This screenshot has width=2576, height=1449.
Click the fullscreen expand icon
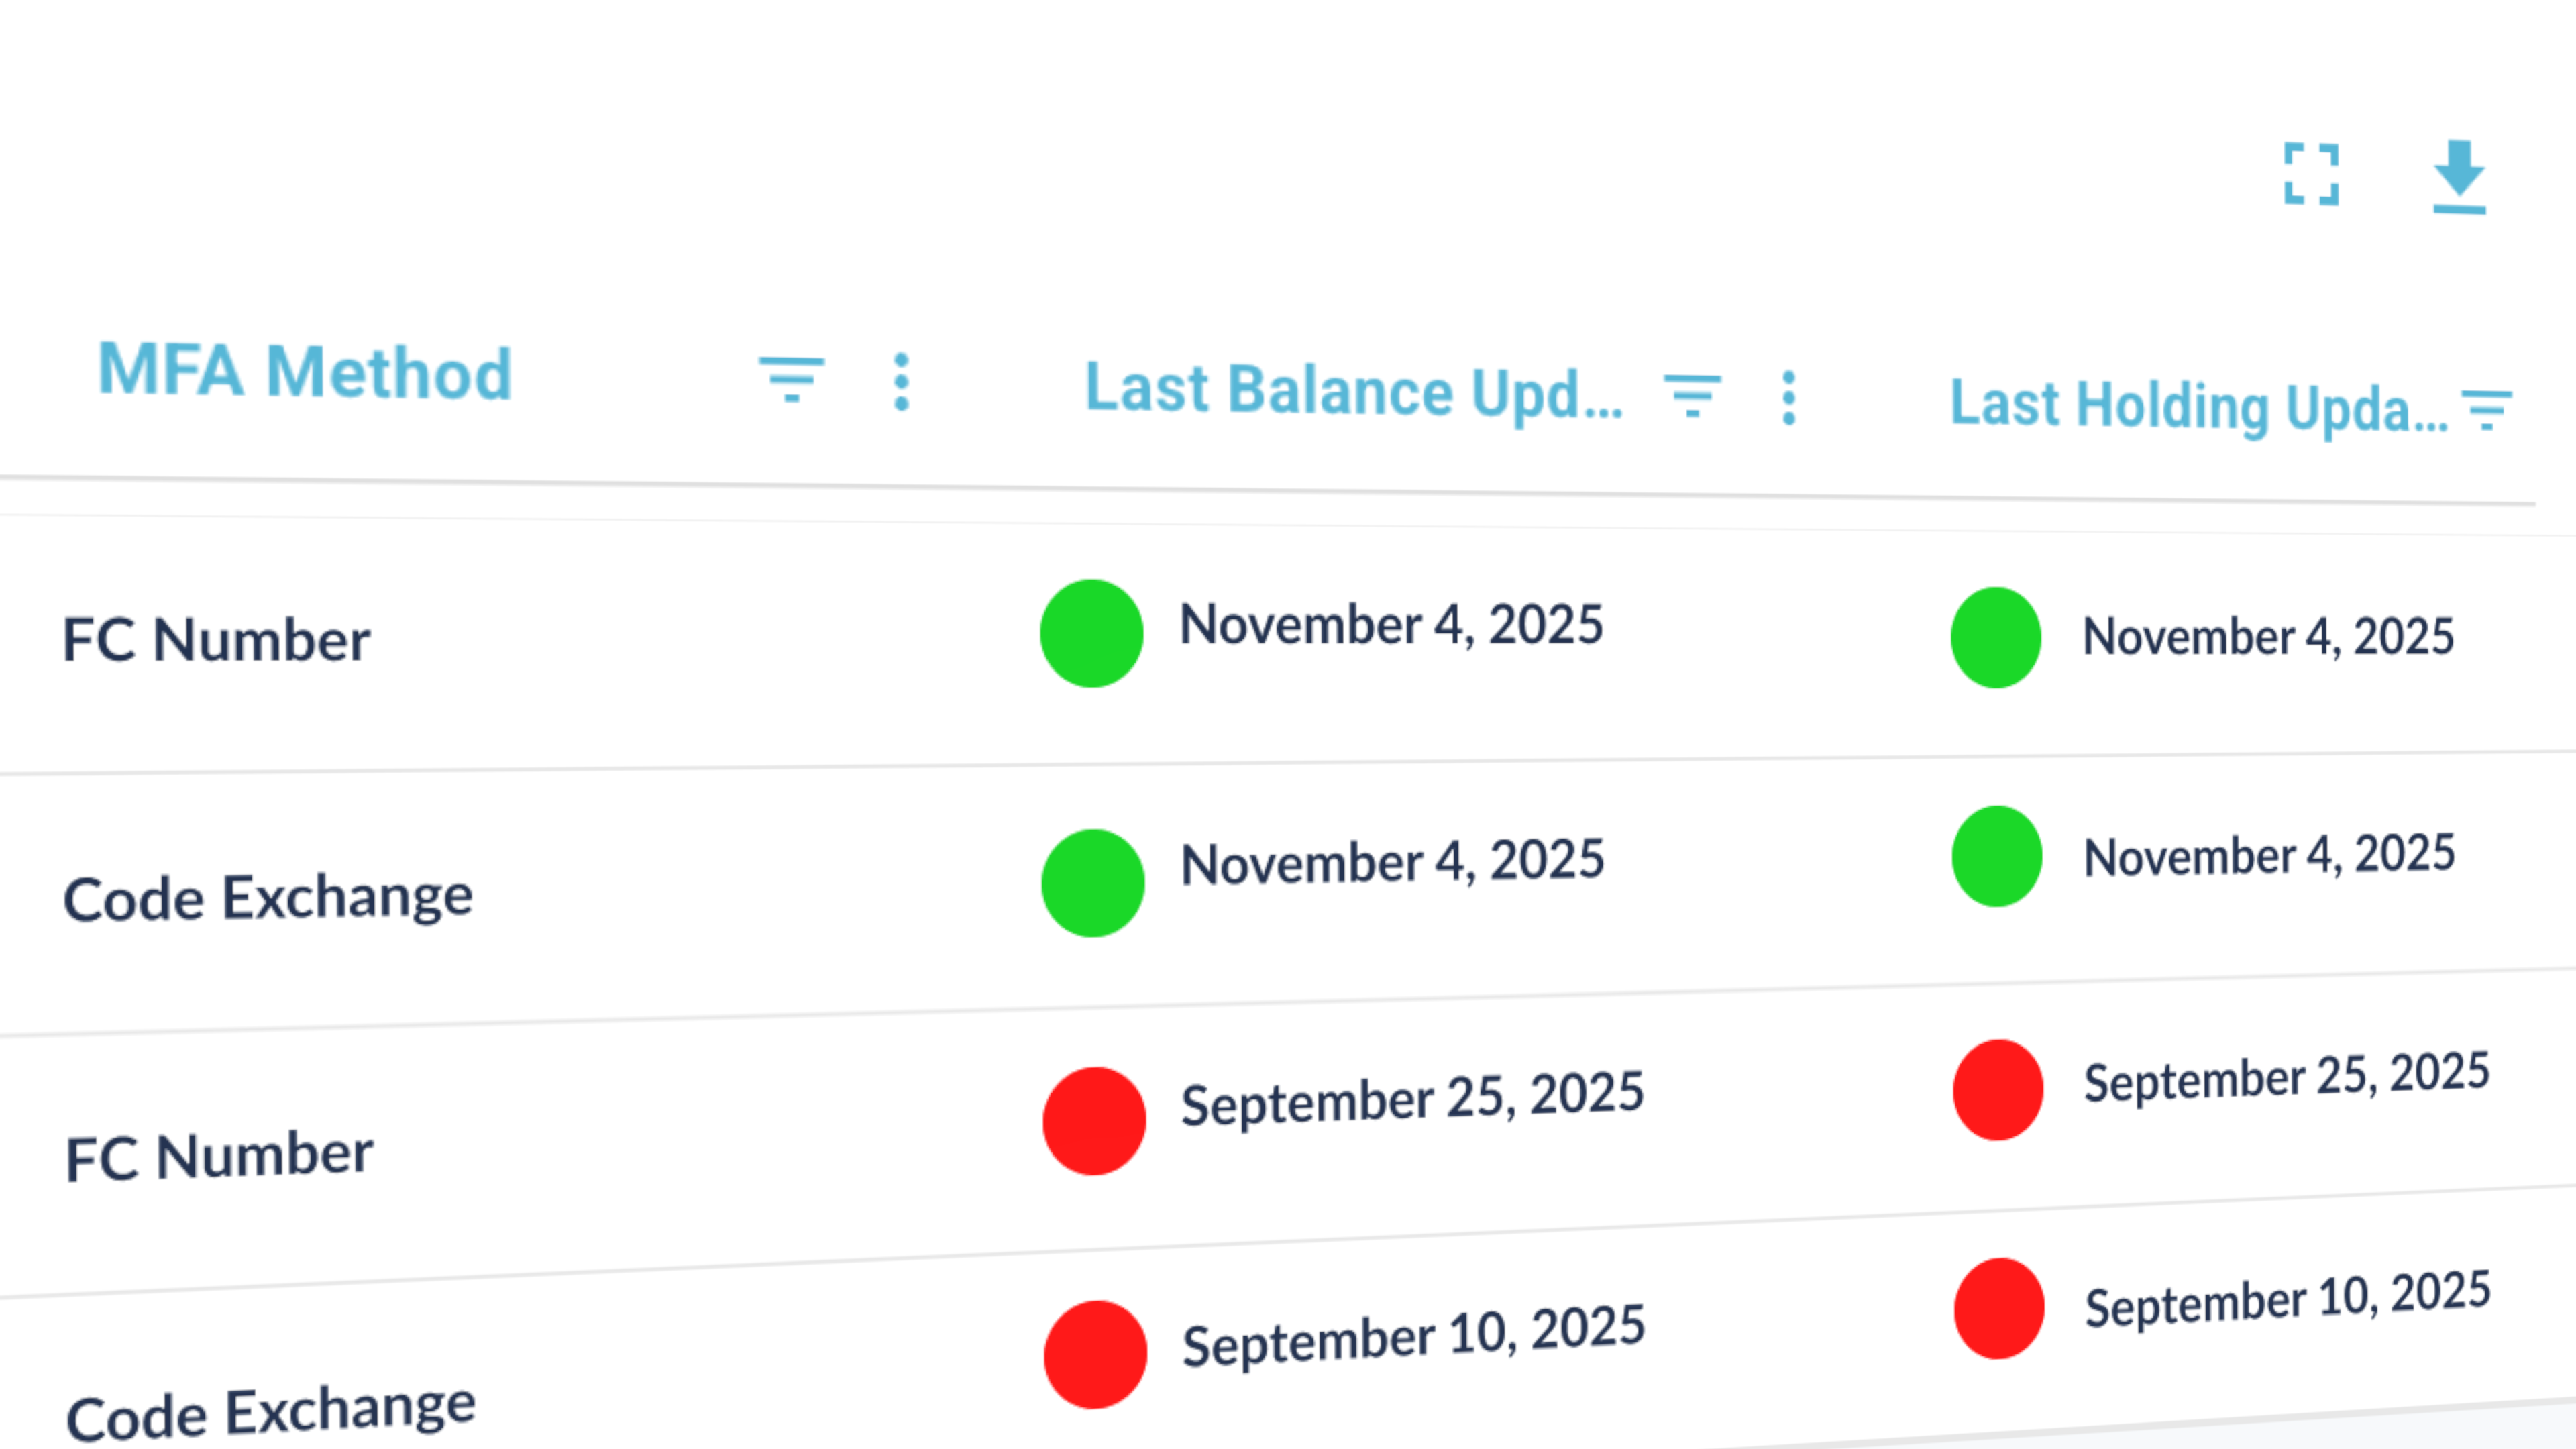[2311, 174]
